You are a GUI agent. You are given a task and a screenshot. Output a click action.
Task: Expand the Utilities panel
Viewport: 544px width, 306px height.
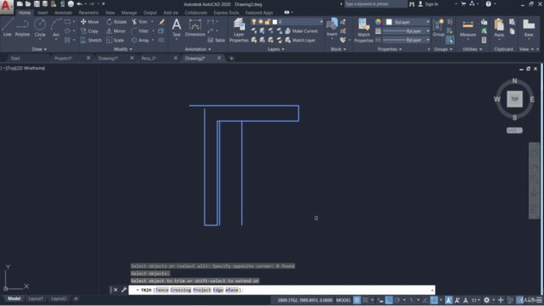pos(473,49)
